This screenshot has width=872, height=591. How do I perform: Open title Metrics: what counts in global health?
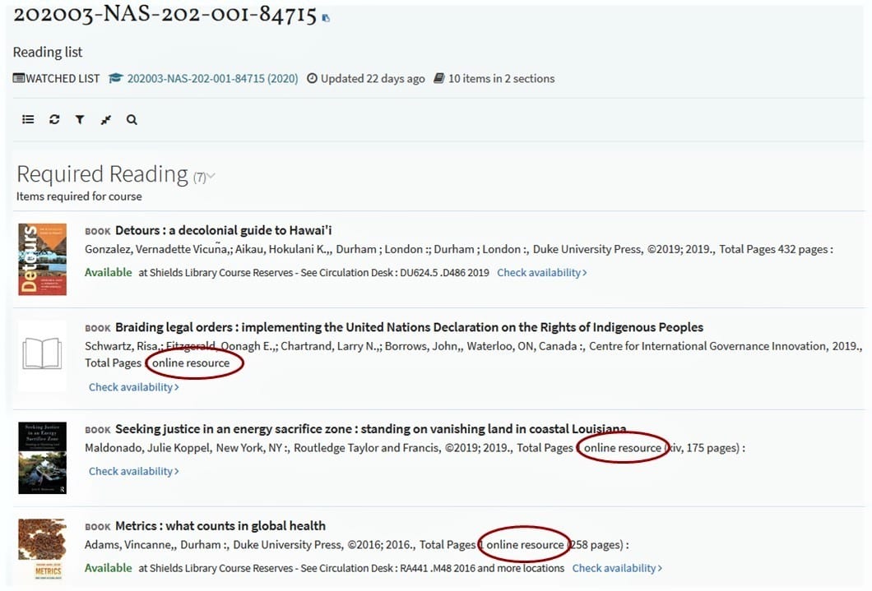point(220,526)
